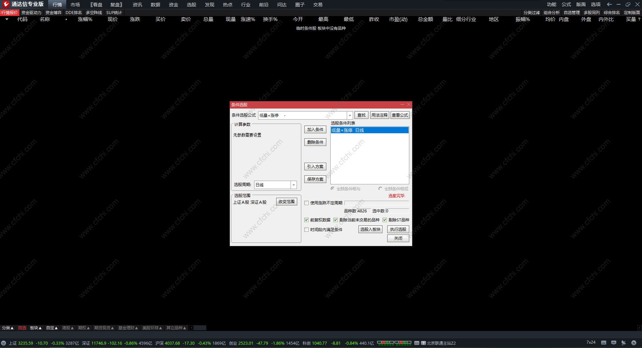Open the 分类过滤 toolbar item
Viewport: 642px width, 348px height.
[x=532, y=13]
